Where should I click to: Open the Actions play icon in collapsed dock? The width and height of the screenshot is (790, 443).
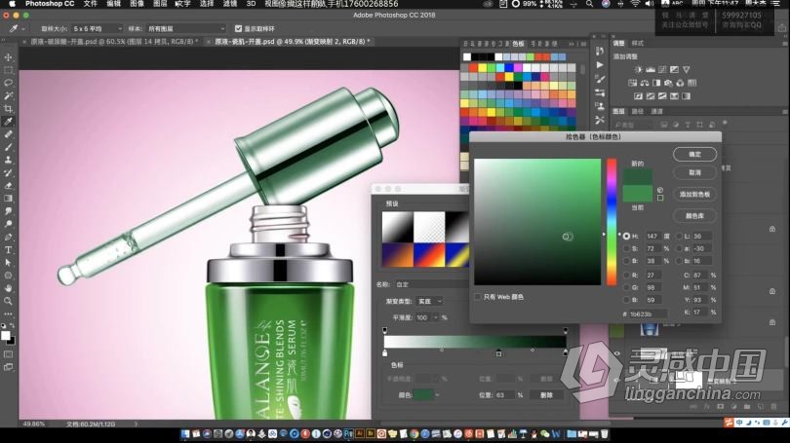pos(599,65)
